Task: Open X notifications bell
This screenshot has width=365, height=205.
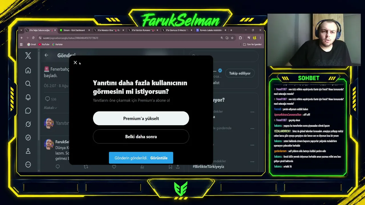Action: [28, 97]
